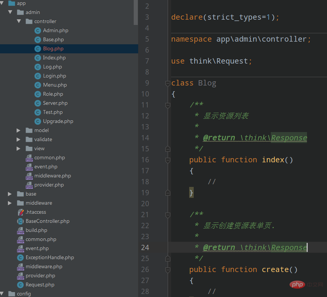The width and height of the screenshot is (327, 297).
Task: Click the .htaccess file icon
Action: point(20,212)
